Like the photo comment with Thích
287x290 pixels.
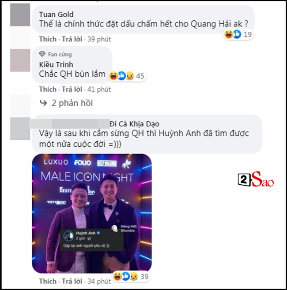coord(48,281)
